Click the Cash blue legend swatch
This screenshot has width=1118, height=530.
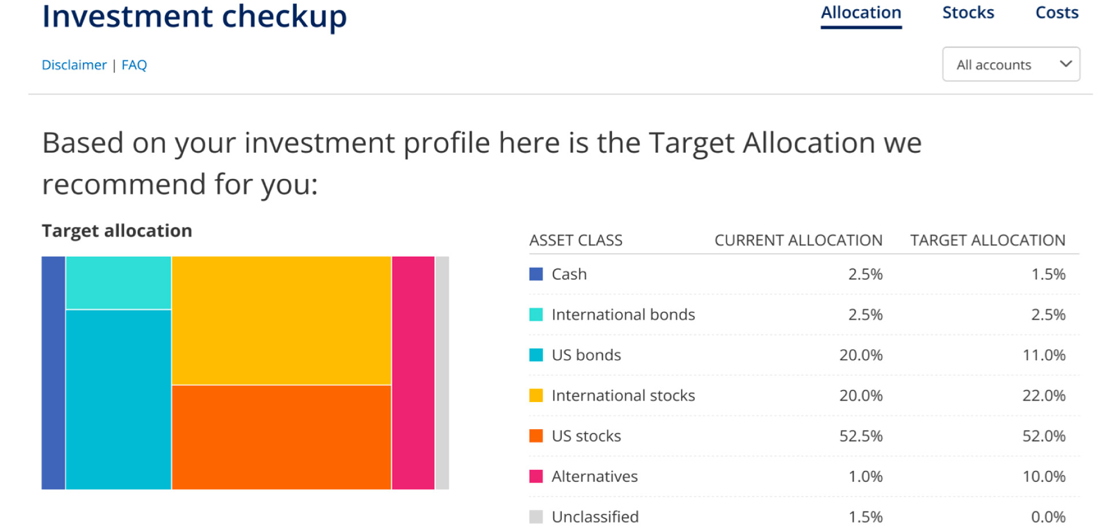pyautogui.click(x=536, y=274)
